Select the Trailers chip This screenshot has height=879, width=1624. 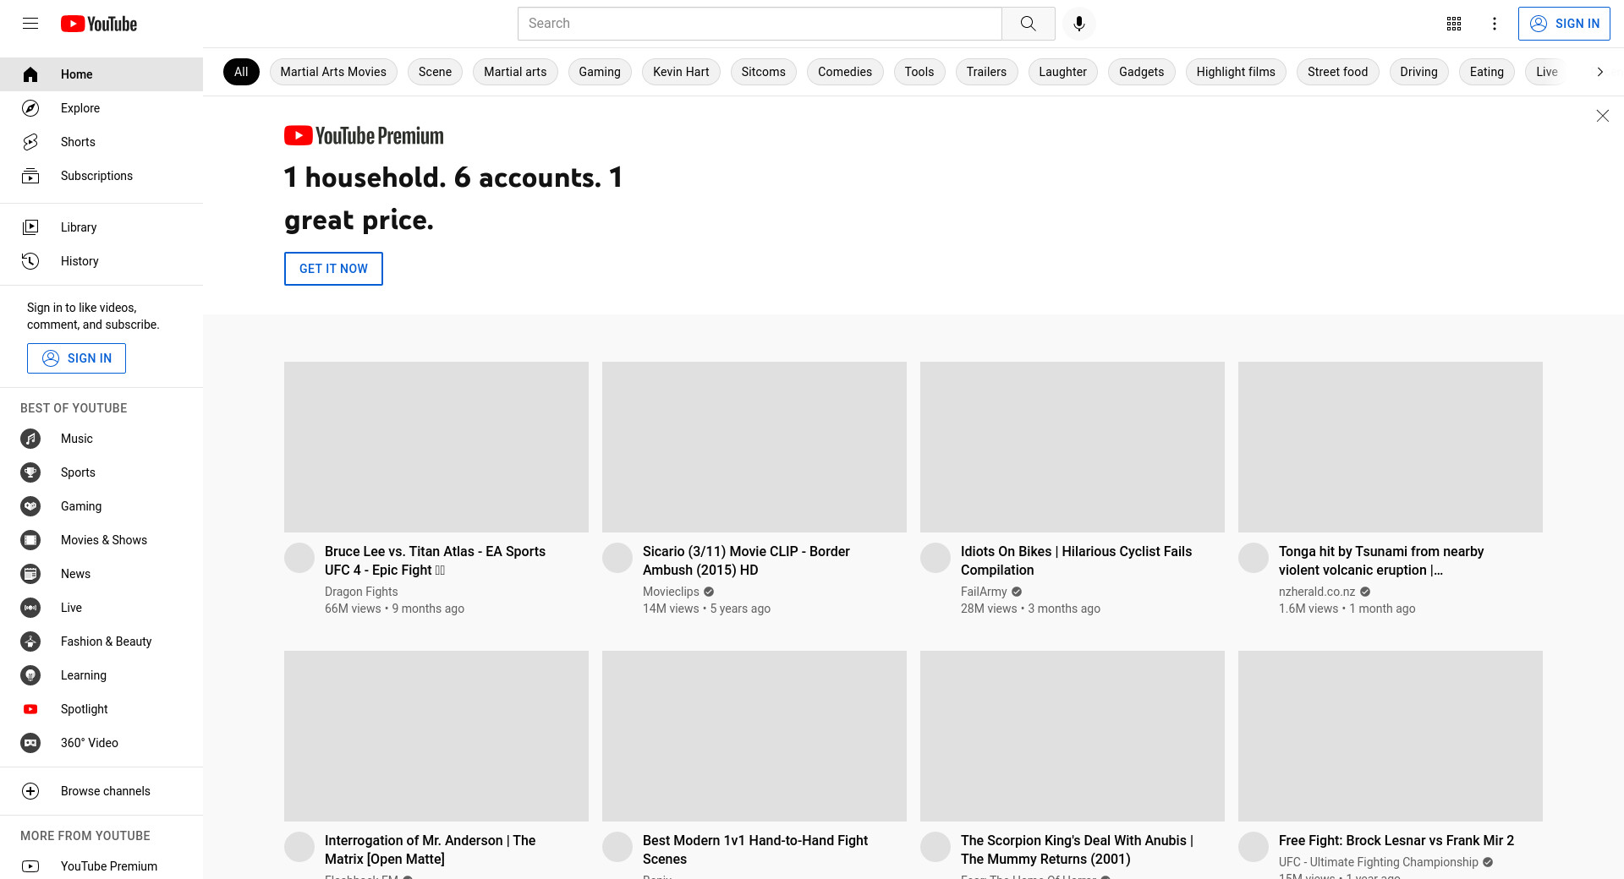tap(986, 72)
